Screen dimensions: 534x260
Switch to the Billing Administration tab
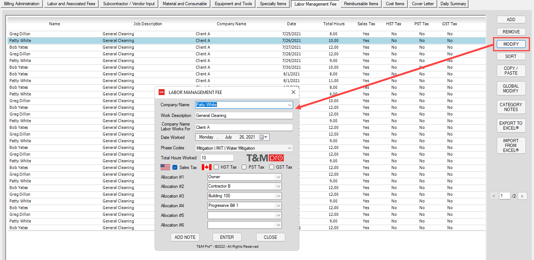coord(22,4)
